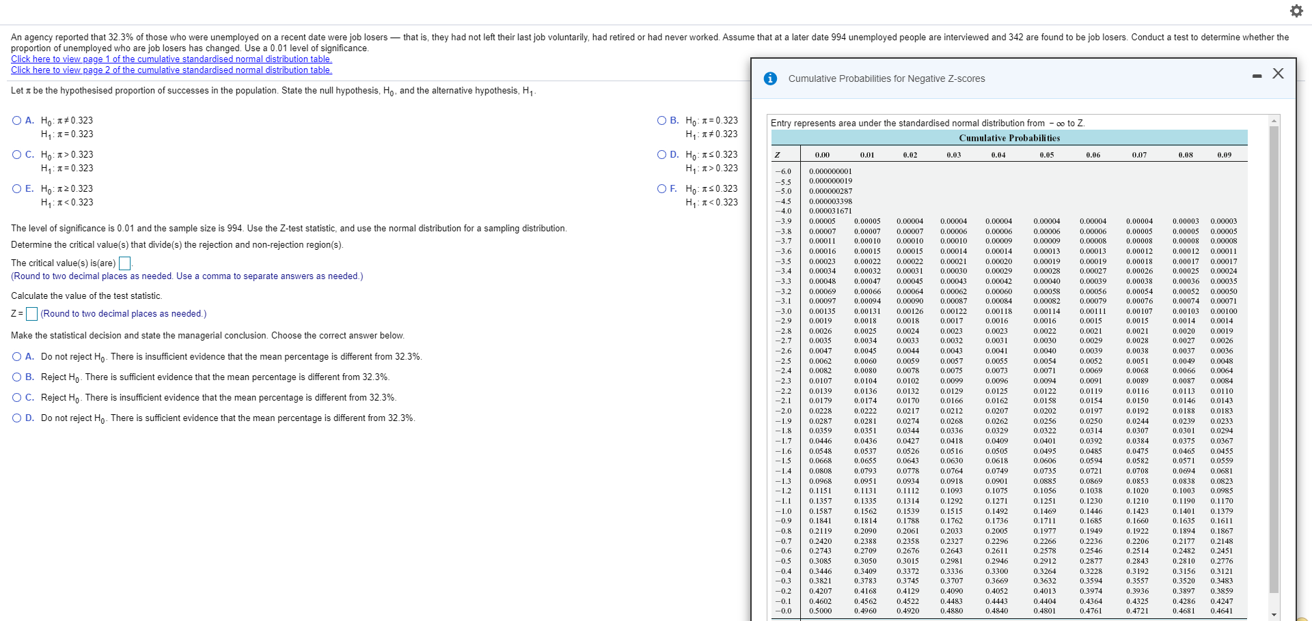Viewport: 1312px width, 621px height.
Task: Click the down arrow on the z-table scrollbar
Action: pyautogui.click(x=1273, y=613)
